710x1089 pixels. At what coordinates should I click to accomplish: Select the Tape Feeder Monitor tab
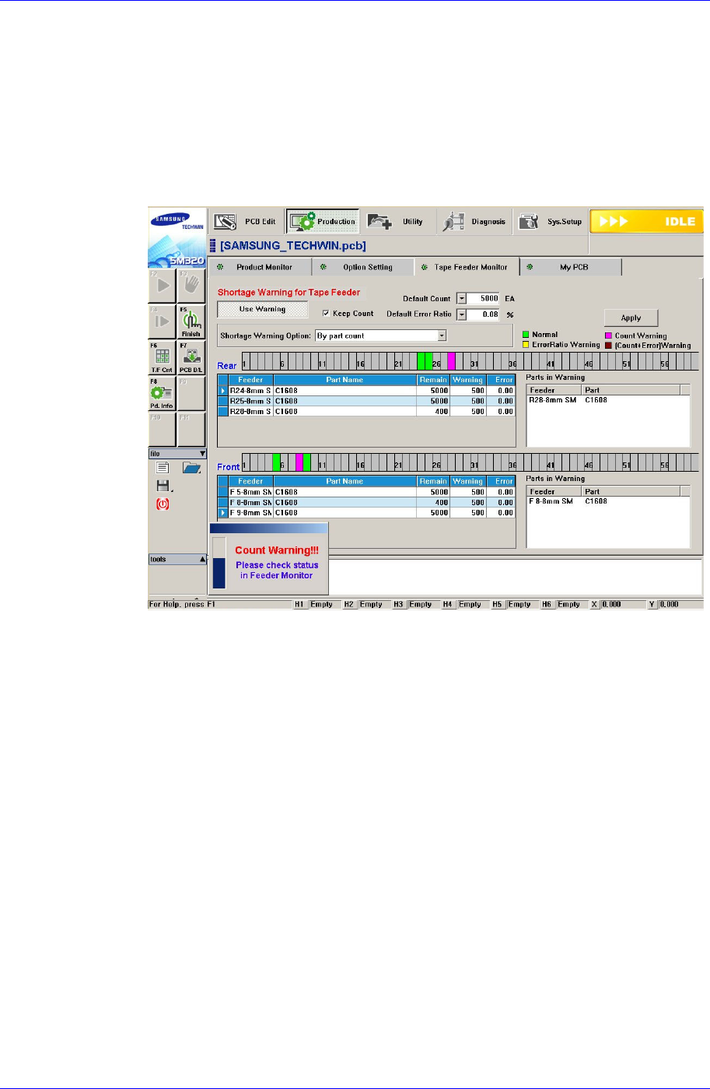pyautogui.click(x=467, y=267)
